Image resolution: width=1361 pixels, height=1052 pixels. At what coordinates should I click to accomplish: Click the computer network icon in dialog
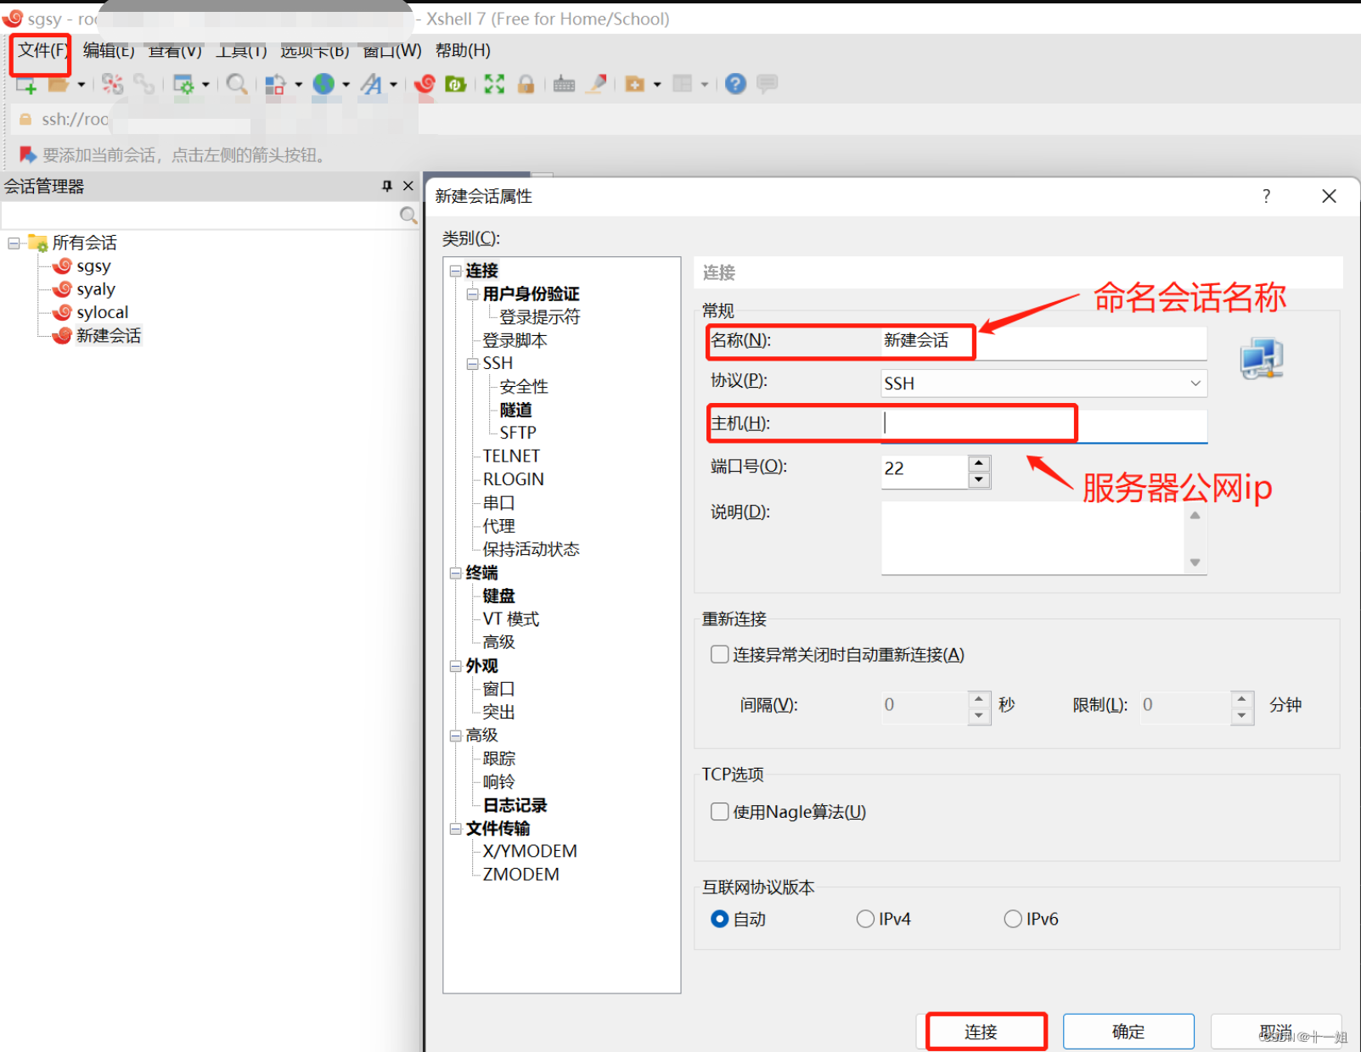point(1262,358)
